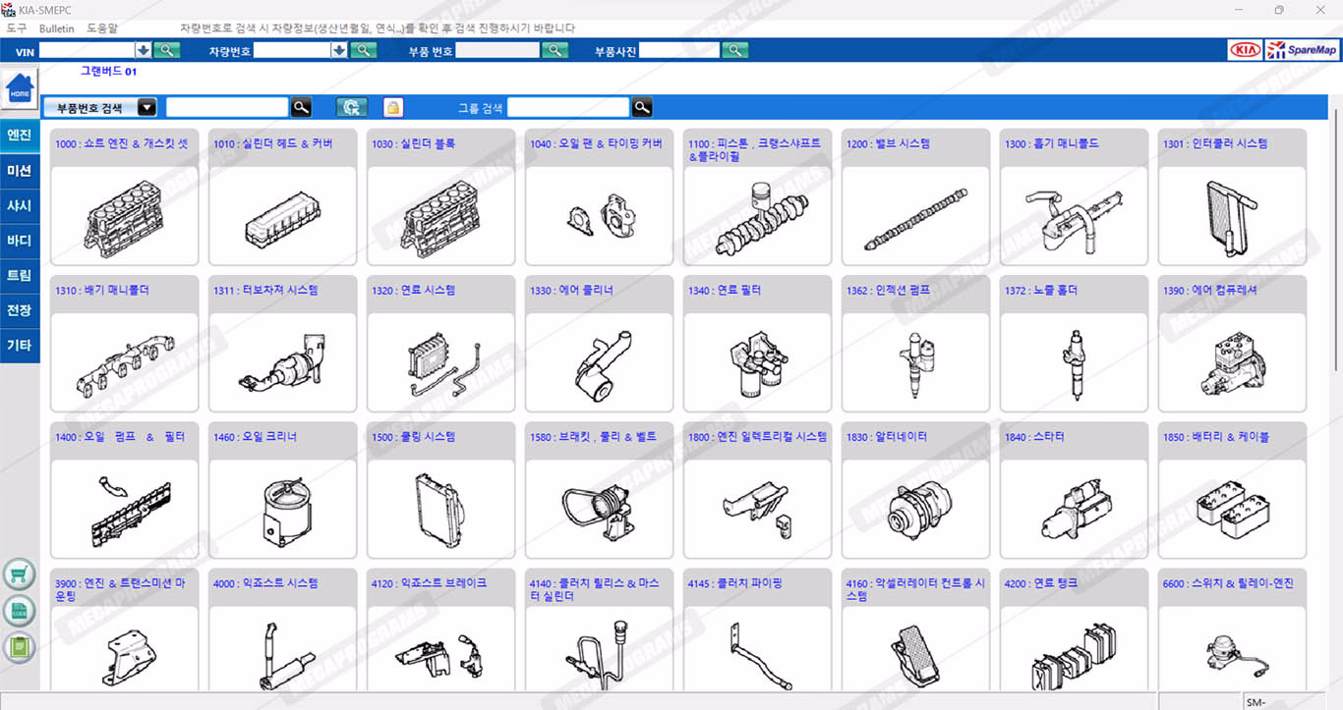Open the 도구 menu

point(17,28)
